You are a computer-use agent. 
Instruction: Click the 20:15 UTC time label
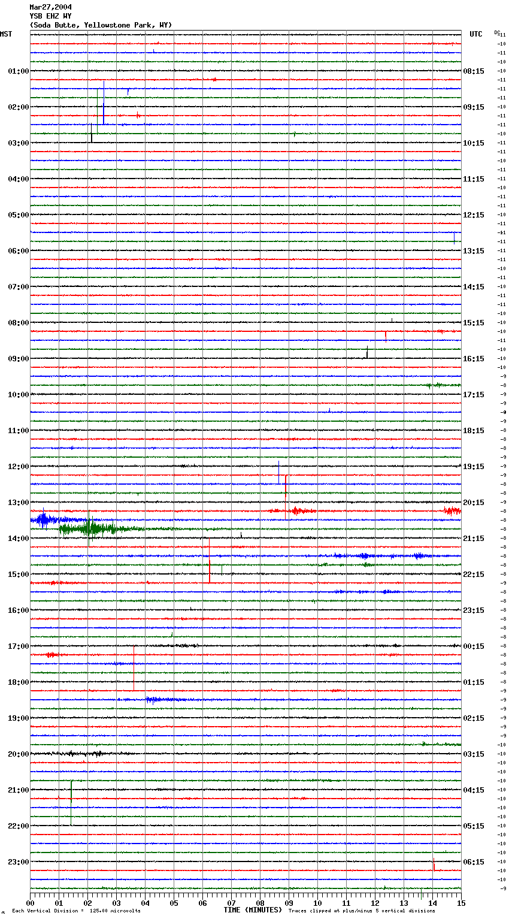474,503
